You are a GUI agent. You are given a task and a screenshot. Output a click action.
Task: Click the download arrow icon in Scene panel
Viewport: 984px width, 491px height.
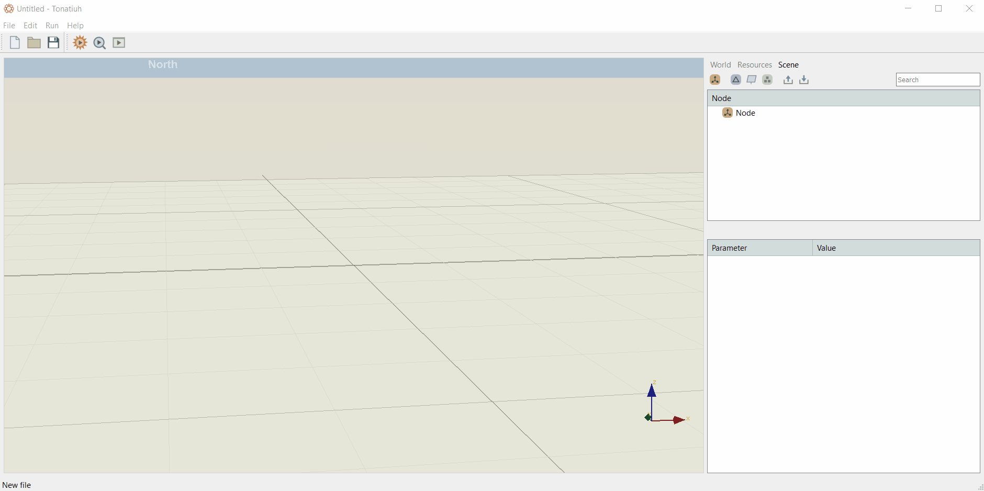(804, 80)
